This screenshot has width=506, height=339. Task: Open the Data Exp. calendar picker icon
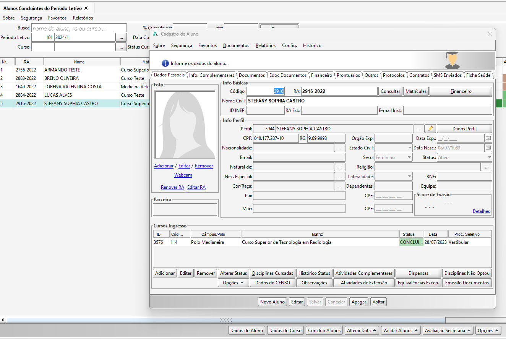point(488,138)
